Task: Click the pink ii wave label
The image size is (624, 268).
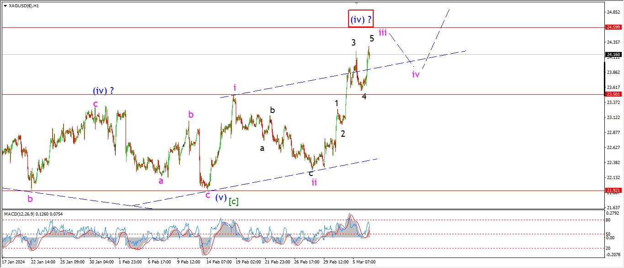Action: coord(314,182)
